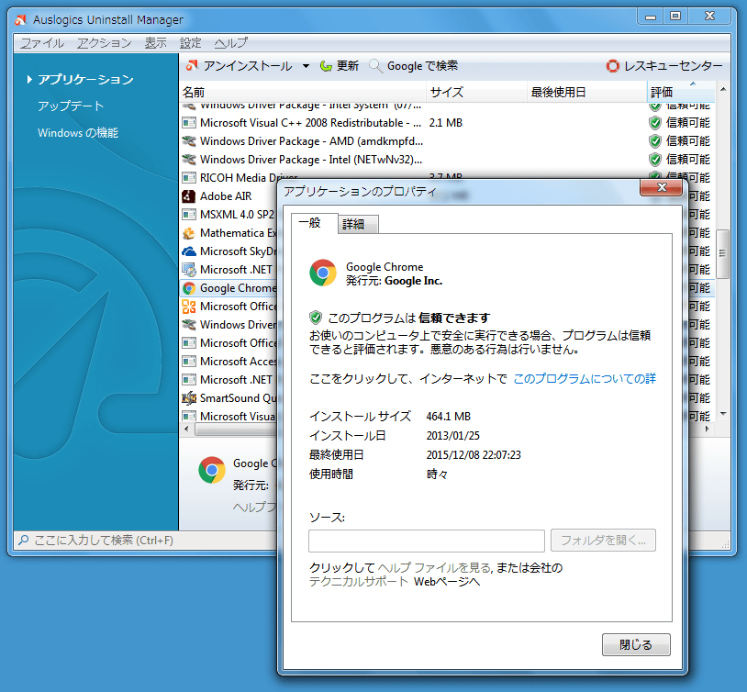Viewport: 747px width, 692px height.
Task: Click the list scroll down arrow
Action: (x=723, y=414)
